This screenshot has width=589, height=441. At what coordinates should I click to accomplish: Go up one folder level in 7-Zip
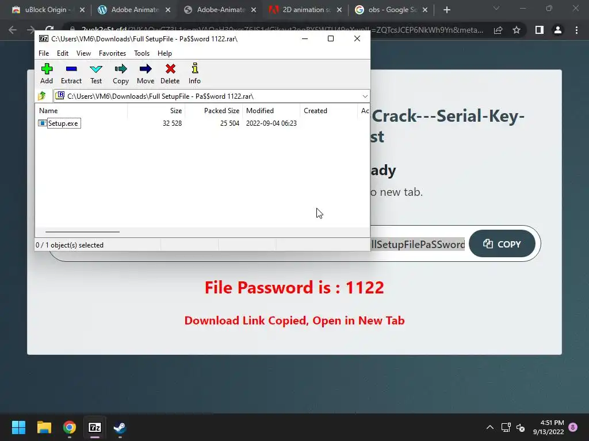(42, 96)
